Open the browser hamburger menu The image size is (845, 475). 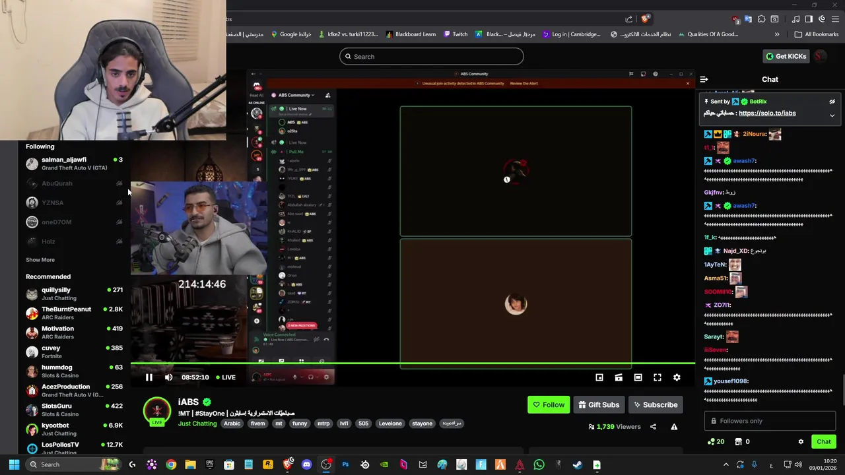coord(835,19)
